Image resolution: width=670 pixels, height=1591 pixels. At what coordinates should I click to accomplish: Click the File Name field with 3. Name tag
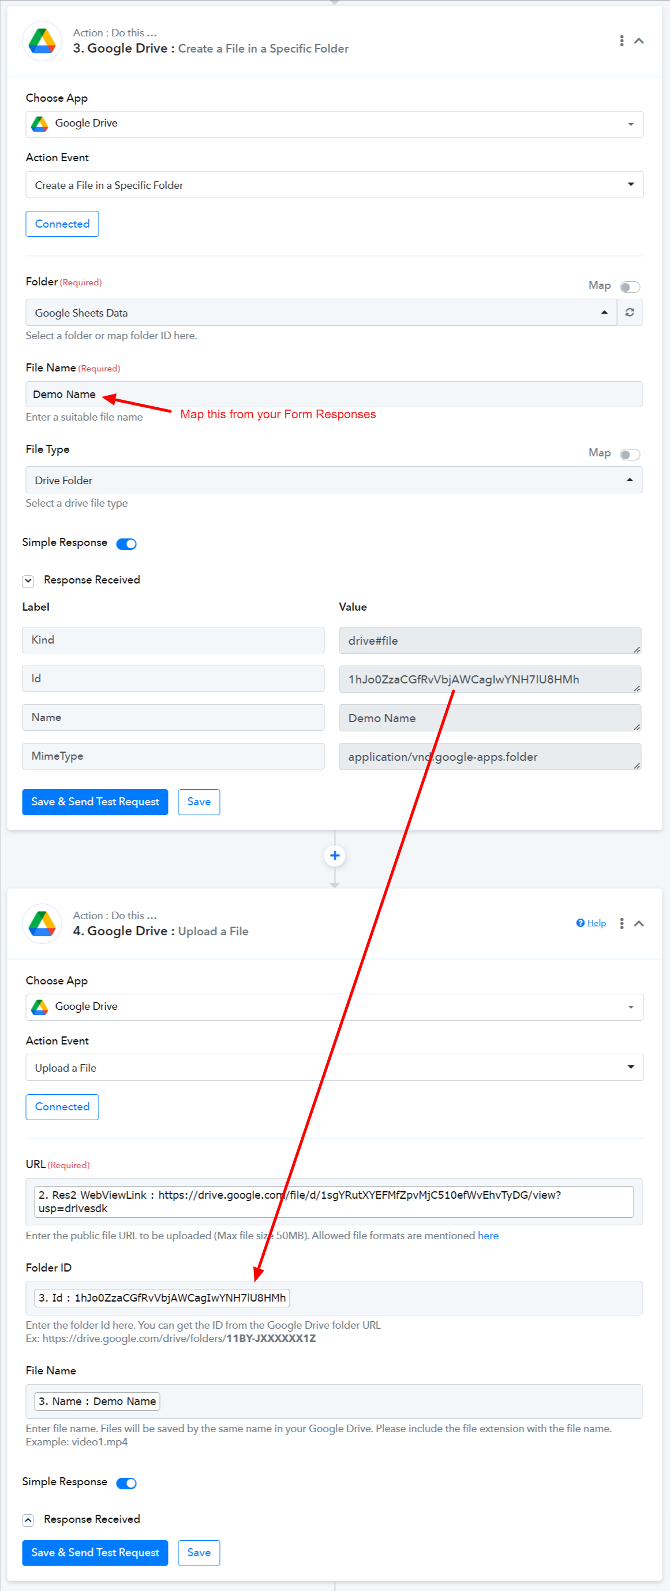(334, 1401)
